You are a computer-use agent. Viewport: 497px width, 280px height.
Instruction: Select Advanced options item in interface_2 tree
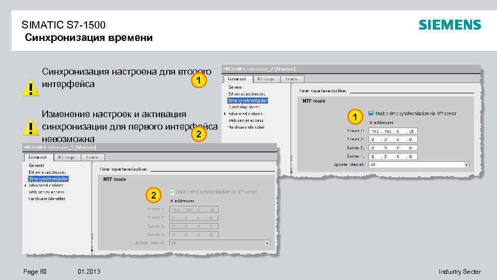click(245, 114)
